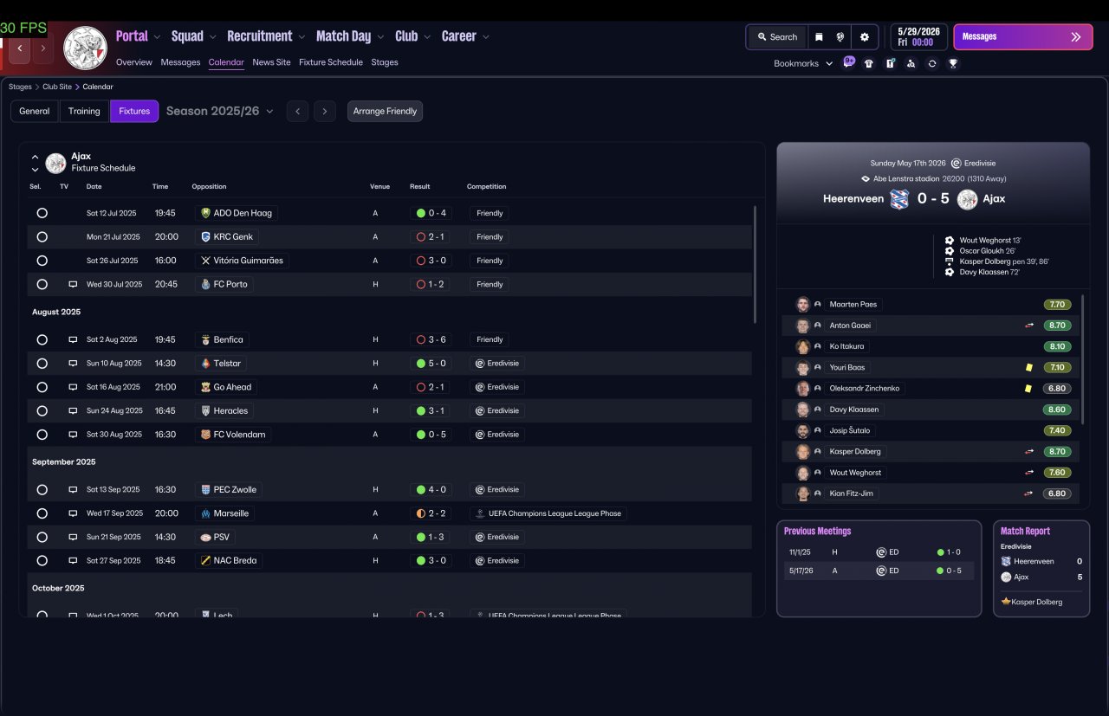1109x716 pixels.
Task: Collapse the Ajax fixture schedule chevron
Action: [x=35, y=158]
